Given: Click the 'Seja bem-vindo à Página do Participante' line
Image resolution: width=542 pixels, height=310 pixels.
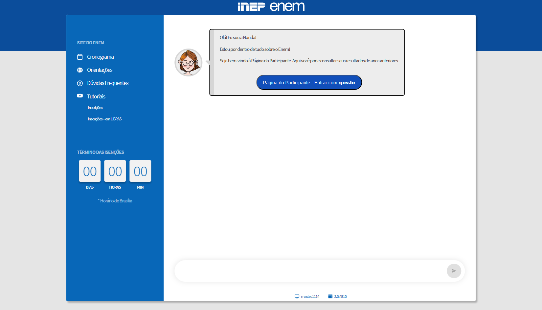Looking at the screenshot, I should [309, 61].
